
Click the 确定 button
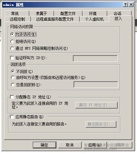click(44, 145)
